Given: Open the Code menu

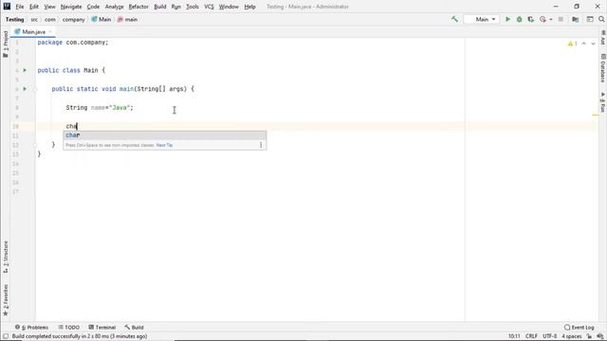Looking at the screenshot, I should [93, 7].
